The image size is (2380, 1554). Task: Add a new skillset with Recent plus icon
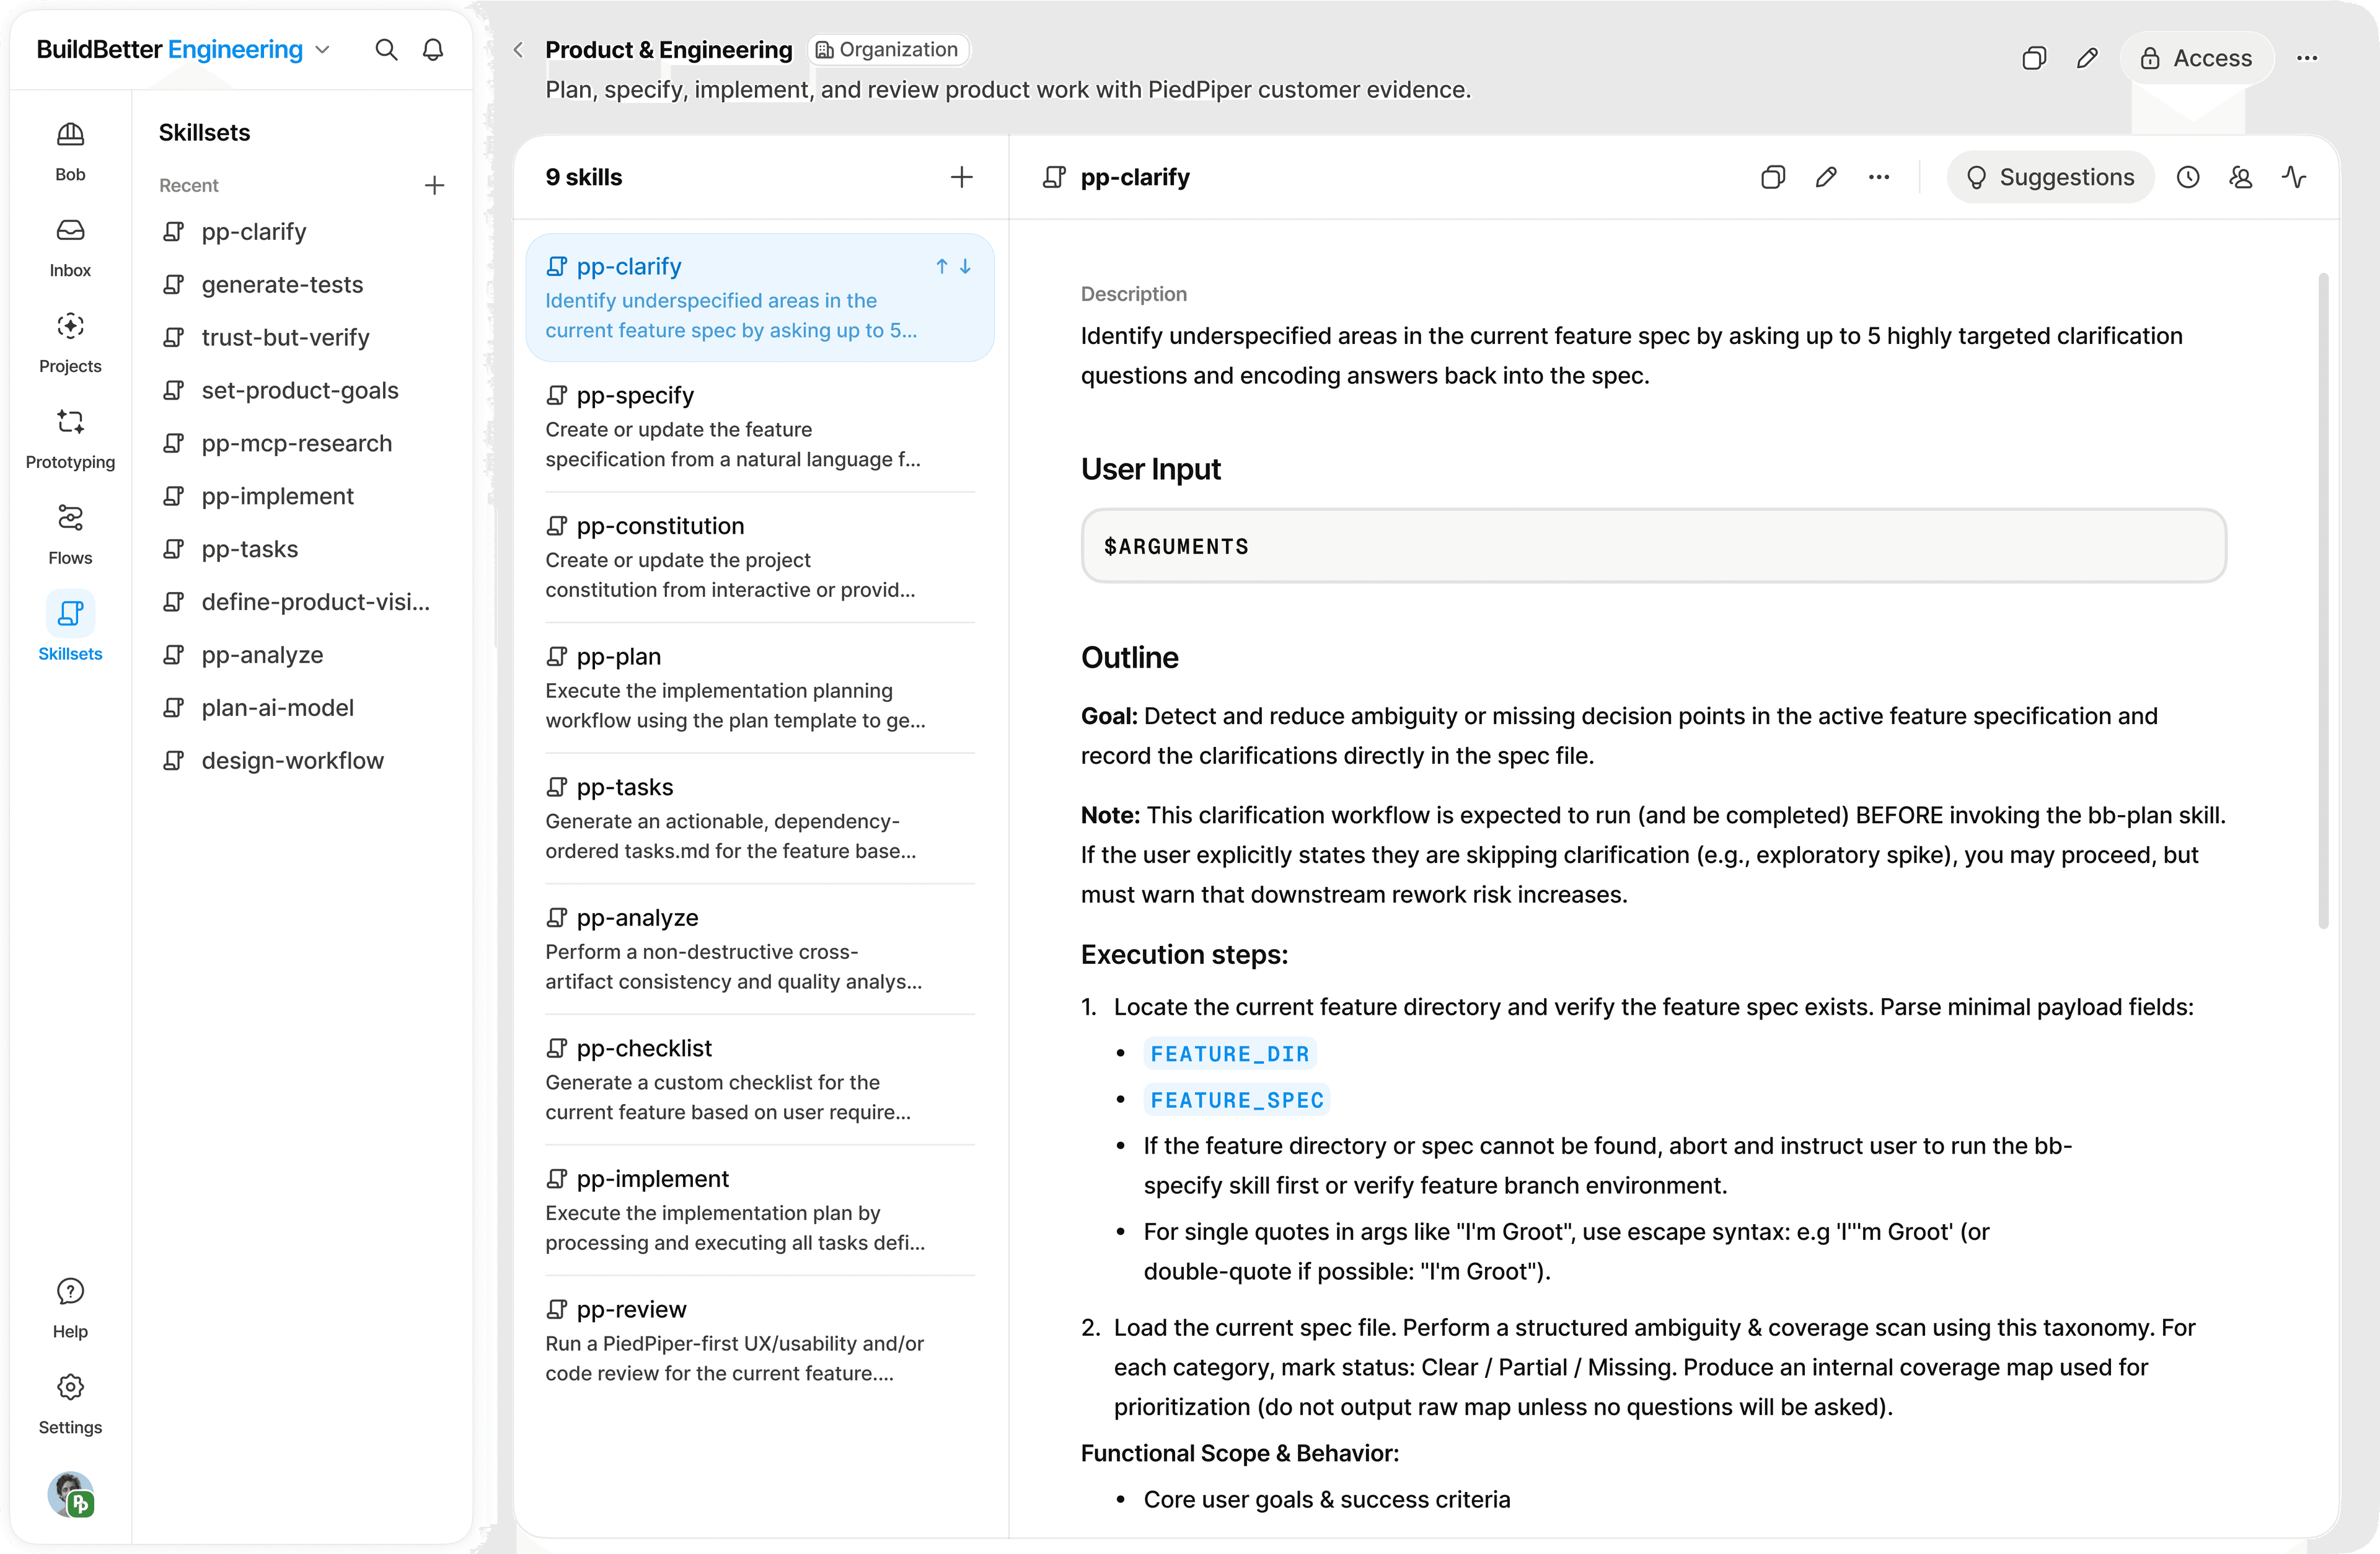pos(434,185)
